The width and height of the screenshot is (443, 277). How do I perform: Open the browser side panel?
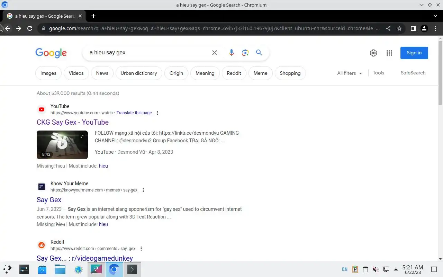pyautogui.click(x=413, y=28)
